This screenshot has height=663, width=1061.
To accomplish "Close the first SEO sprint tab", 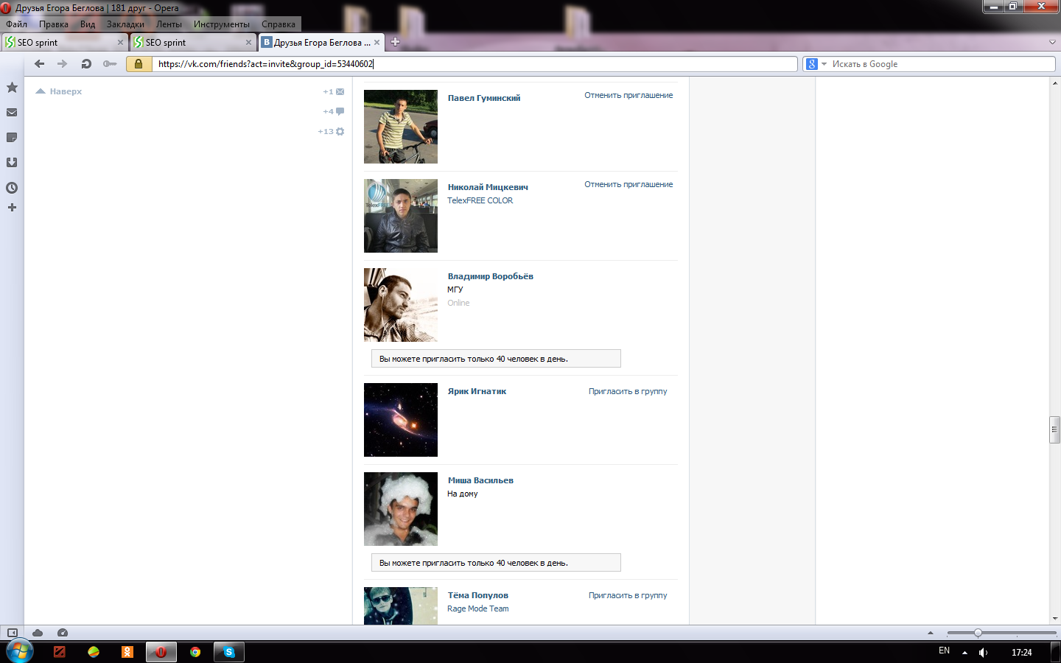I will pos(121,43).
